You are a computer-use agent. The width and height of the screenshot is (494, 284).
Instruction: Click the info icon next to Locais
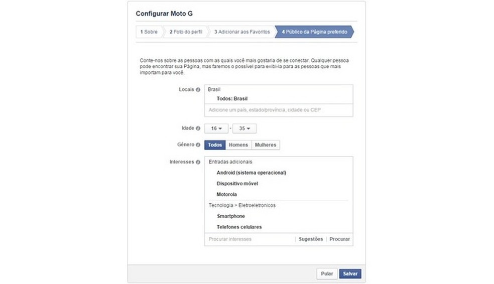coord(198,90)
